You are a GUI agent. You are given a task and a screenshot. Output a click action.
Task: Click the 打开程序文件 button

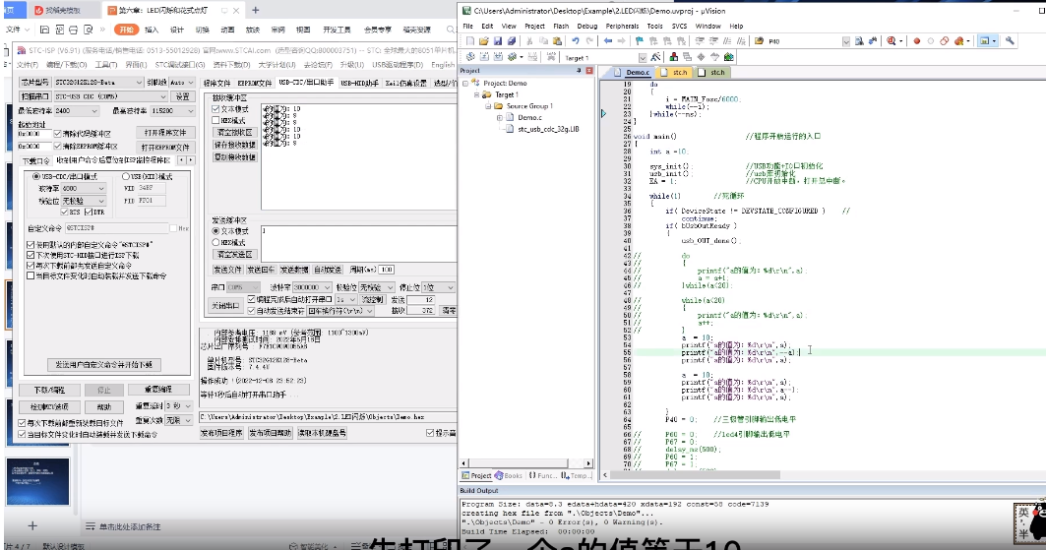tap(165, 133)
